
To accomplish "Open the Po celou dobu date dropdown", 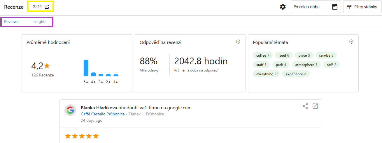I will point(311,7).
